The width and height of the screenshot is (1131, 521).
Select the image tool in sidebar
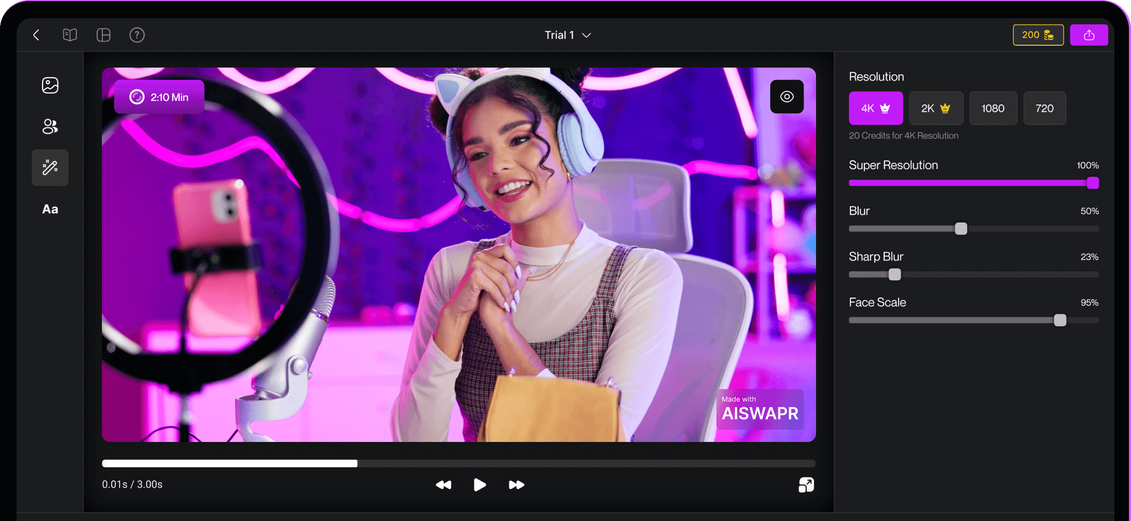coord(50,85)
